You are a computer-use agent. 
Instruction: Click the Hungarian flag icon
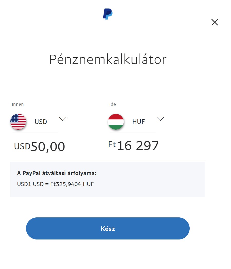[x=116, y=121]
